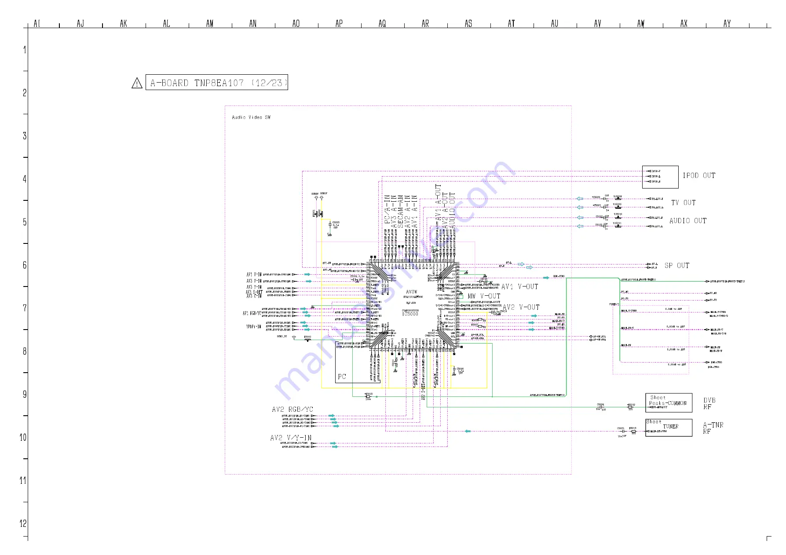This screenshot has height=555, width=786.
Task: Click the 'IPOD OUT' label
Action: 699,175
